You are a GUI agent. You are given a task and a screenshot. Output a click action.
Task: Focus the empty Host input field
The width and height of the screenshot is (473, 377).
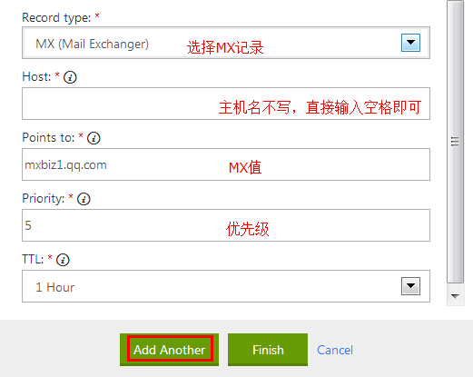coord(226,104)
